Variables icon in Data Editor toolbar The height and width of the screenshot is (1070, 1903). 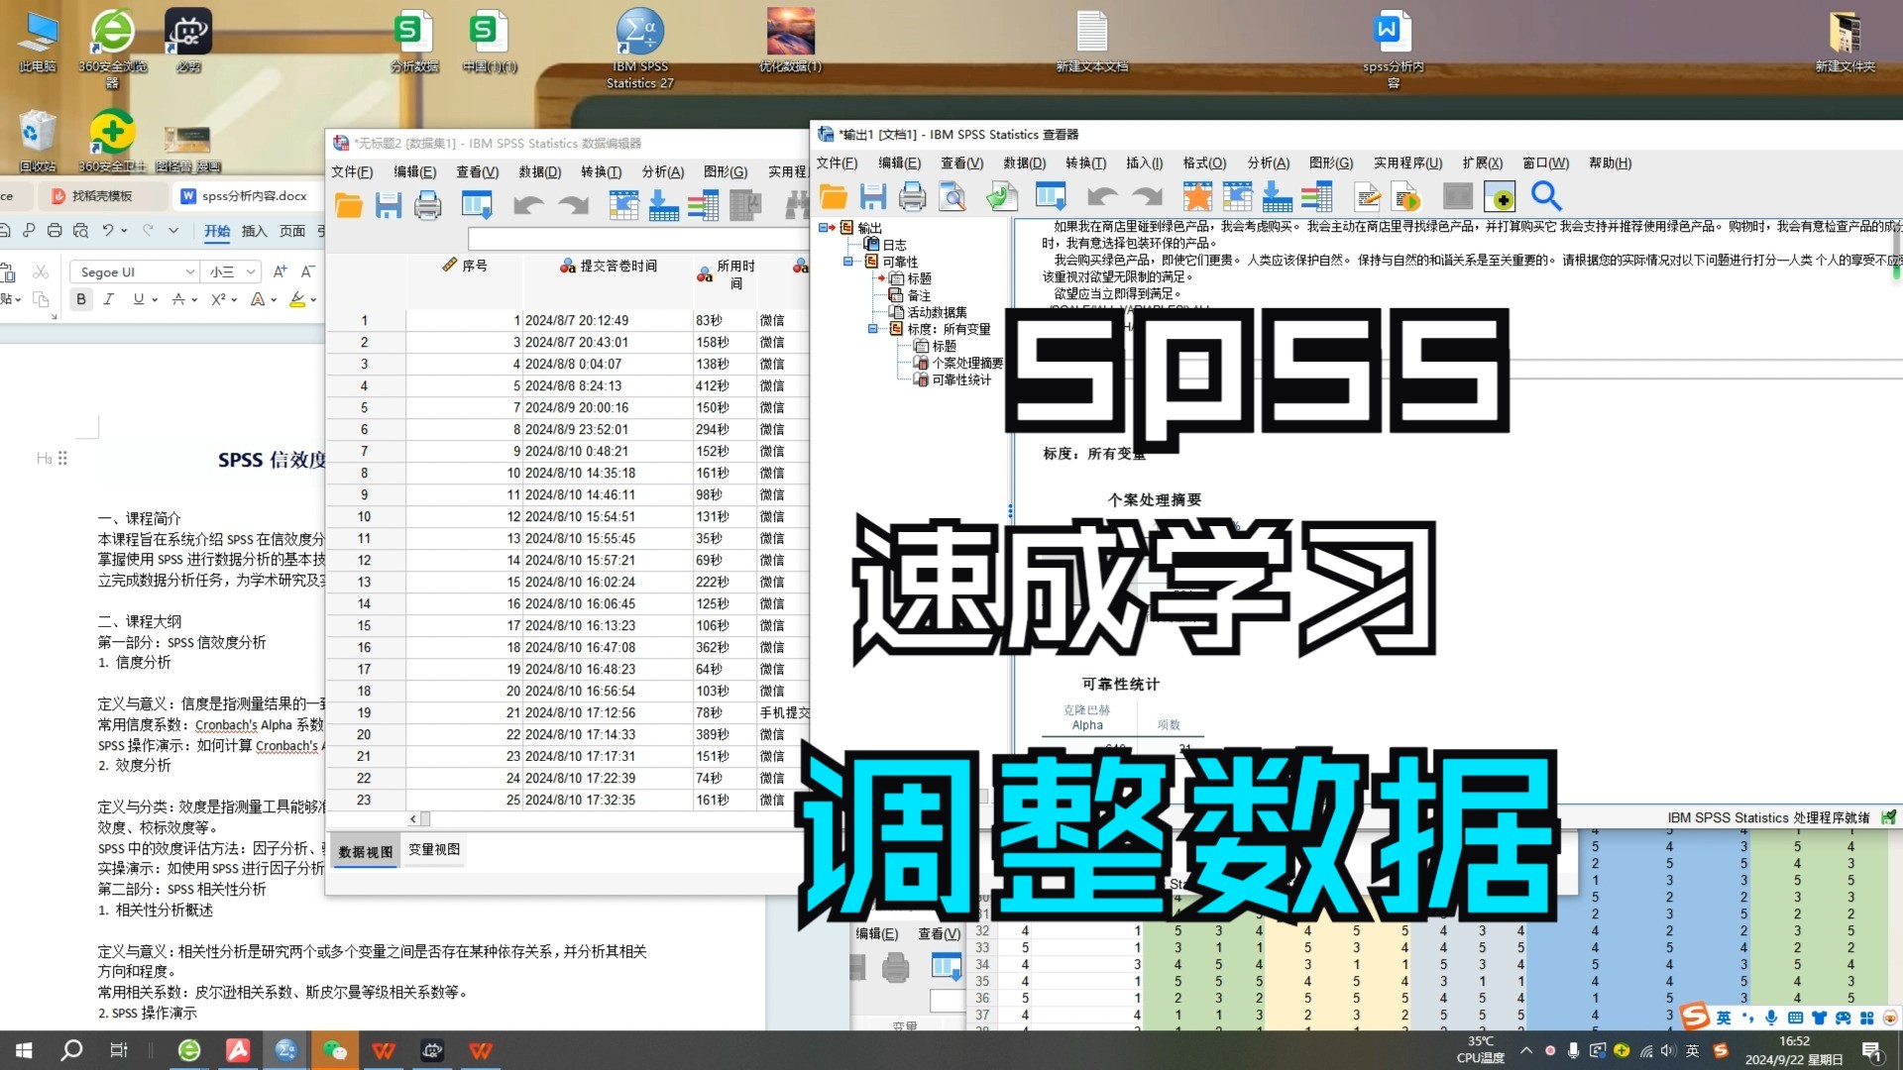pos(703,206)
